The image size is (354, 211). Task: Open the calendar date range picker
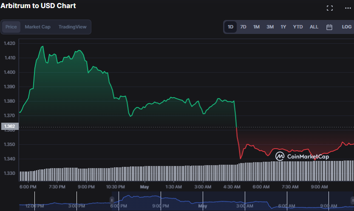(329, 27)
